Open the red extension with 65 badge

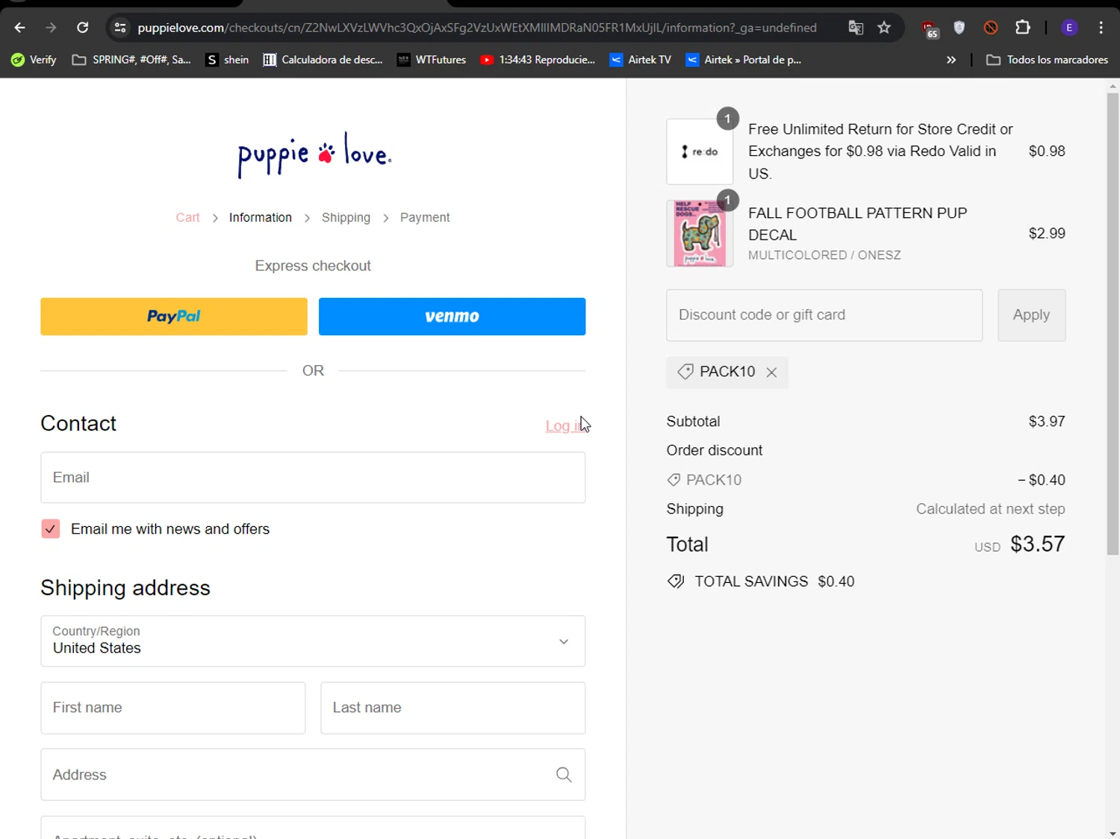[930, 28]
